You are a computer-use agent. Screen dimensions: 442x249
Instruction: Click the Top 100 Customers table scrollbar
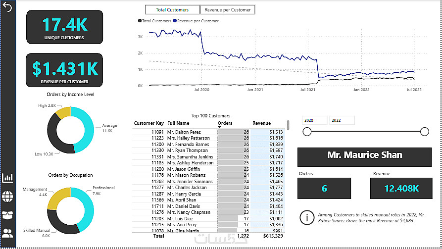coord(288,125)
